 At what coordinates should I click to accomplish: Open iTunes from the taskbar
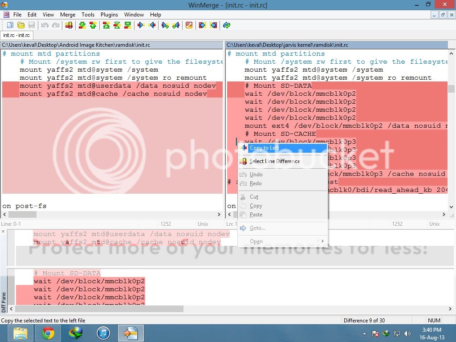pyautogui.click(x=103, y=333)
